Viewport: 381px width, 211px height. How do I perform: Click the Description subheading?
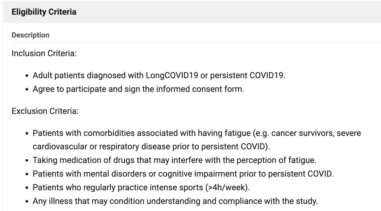30,35
